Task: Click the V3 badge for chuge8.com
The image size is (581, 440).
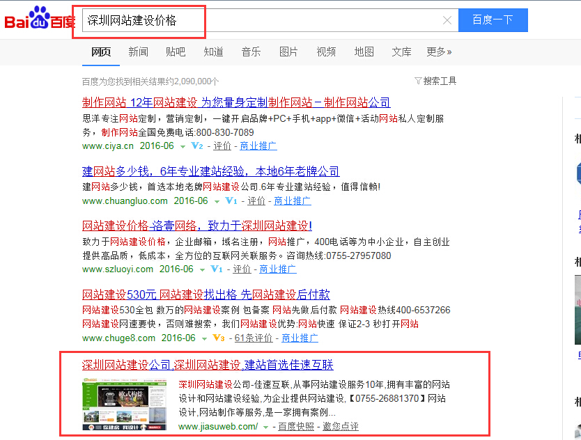Action: pyautogui.click(x=219, y=338)
